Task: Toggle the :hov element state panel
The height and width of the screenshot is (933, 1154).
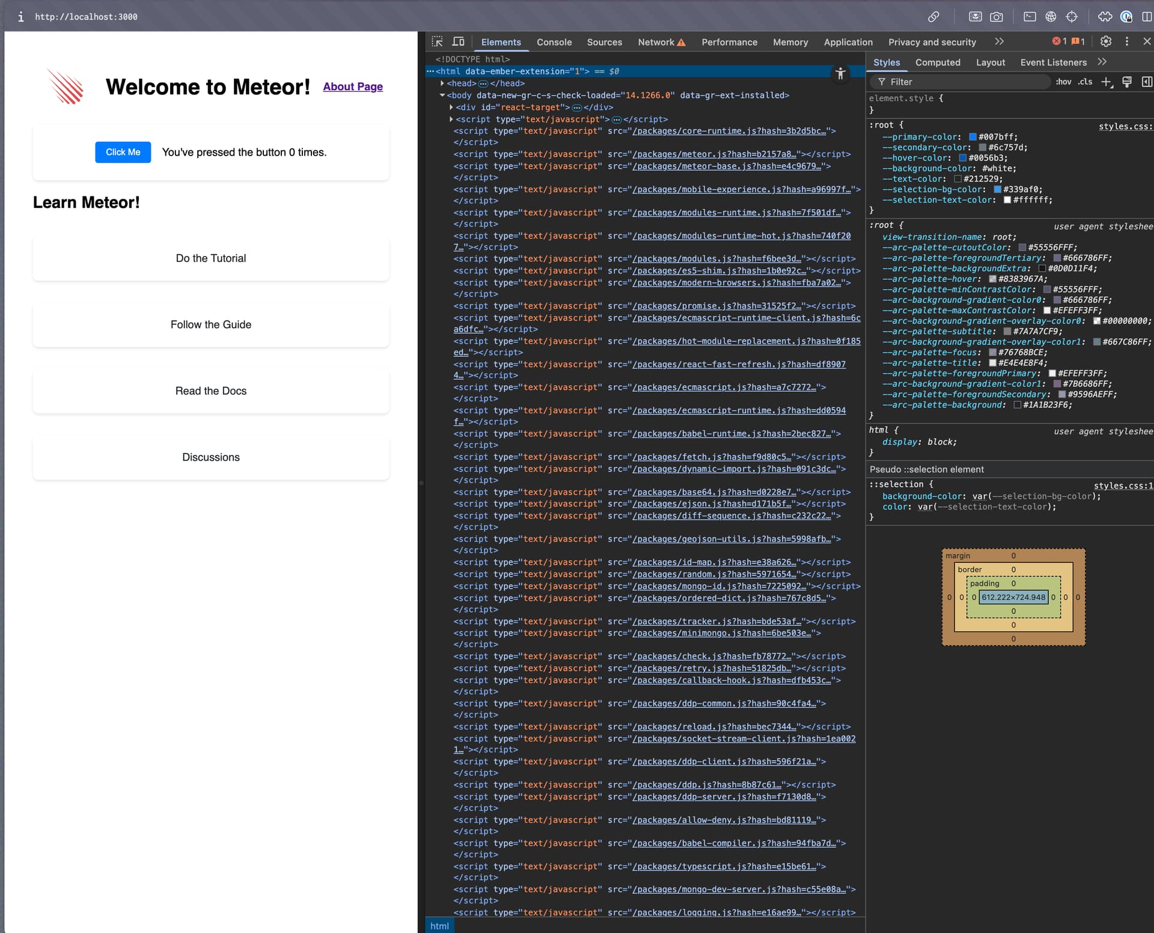Action: [1063, 82]
